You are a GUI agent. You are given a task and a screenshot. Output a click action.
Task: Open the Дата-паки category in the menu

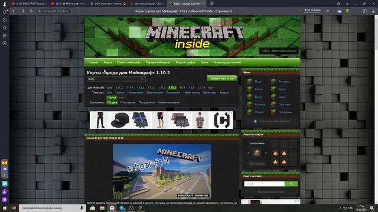coord(285,105)
